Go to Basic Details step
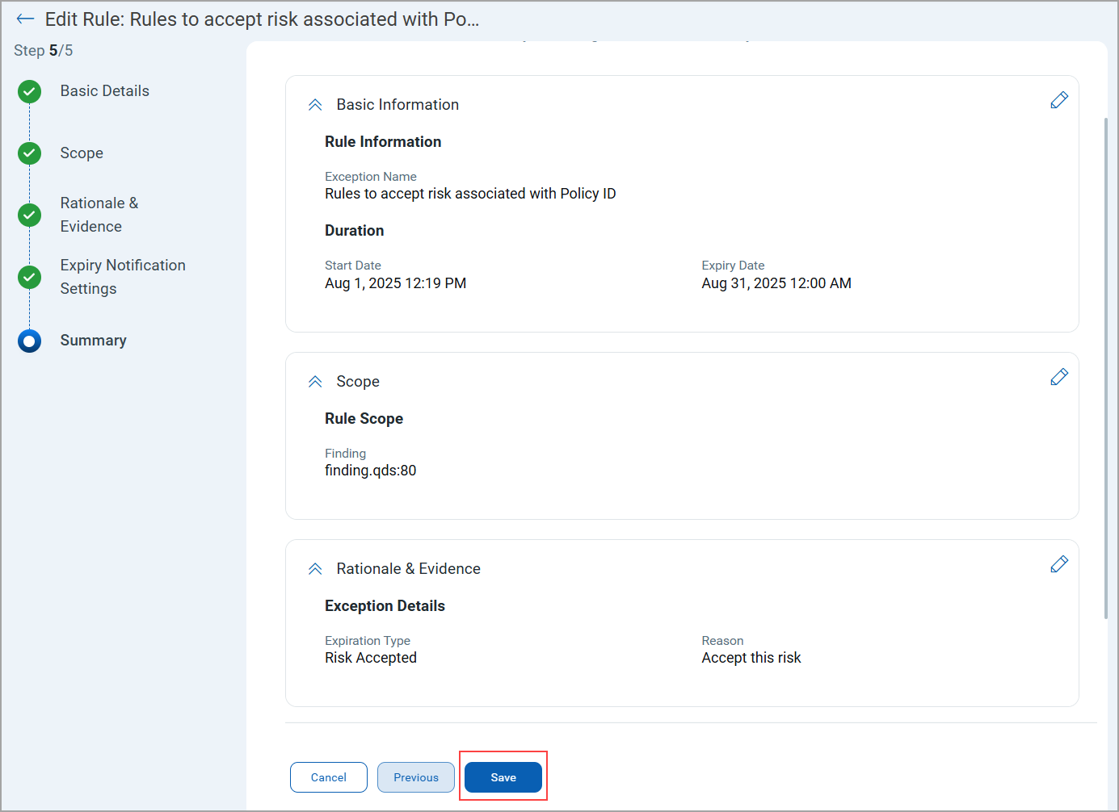 [104, 91]
